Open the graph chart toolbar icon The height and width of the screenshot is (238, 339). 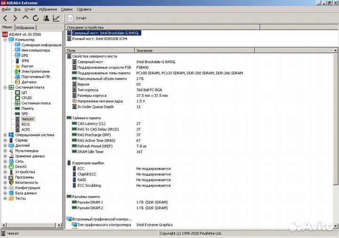pyautogui.click(x=56, y=18)
